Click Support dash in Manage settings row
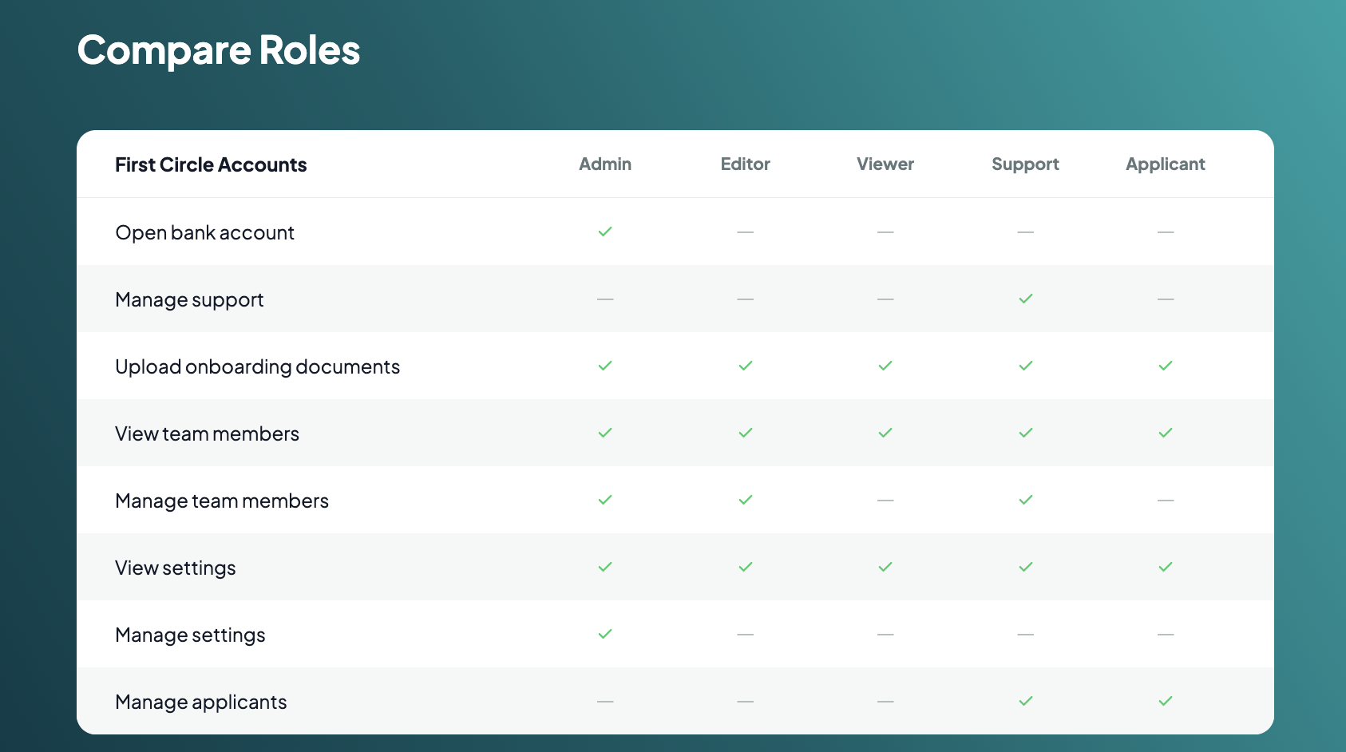This screenshot has width=1346, height=752. (1026, 634)
